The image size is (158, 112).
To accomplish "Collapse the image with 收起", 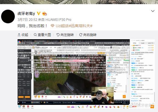I will pos(23,35).
